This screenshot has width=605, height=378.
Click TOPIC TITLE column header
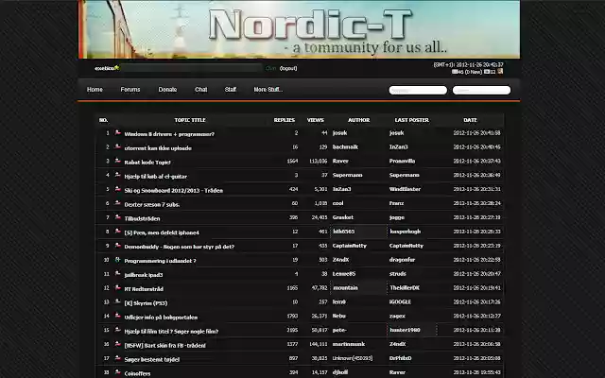190,120
